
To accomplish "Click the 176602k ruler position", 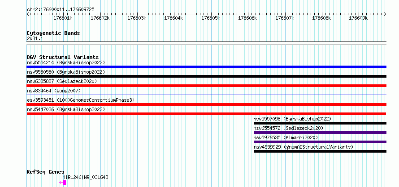I will point(100,18).
